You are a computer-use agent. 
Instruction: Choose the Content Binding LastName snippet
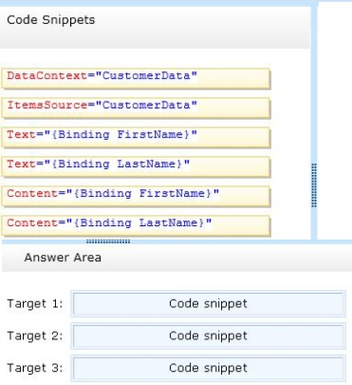pos(136,225)
